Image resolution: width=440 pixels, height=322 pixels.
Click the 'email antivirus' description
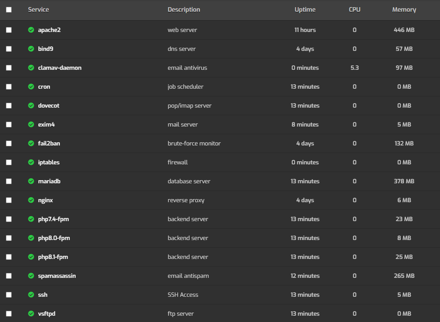(187, 68)
